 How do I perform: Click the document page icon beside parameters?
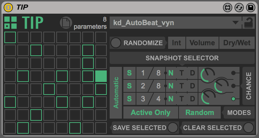(66, 23)
